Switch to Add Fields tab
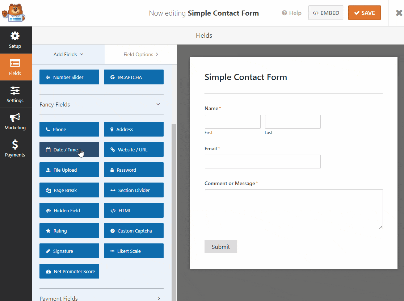Viewport: 404px width, 301px height. (68, 54)
